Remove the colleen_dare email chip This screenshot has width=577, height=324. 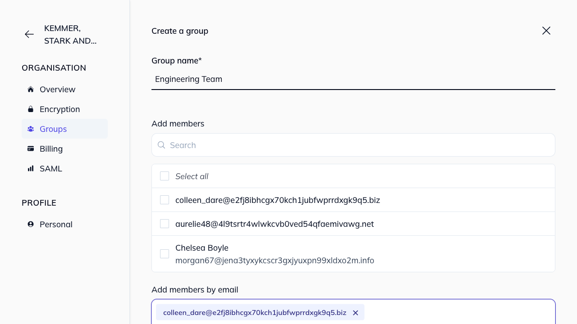click(x=355, y=313)
